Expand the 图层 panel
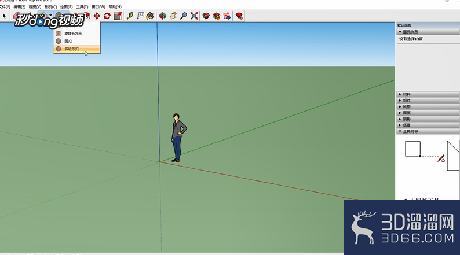The width and height of the screenshot is (460, 255). tap(428, 113)
